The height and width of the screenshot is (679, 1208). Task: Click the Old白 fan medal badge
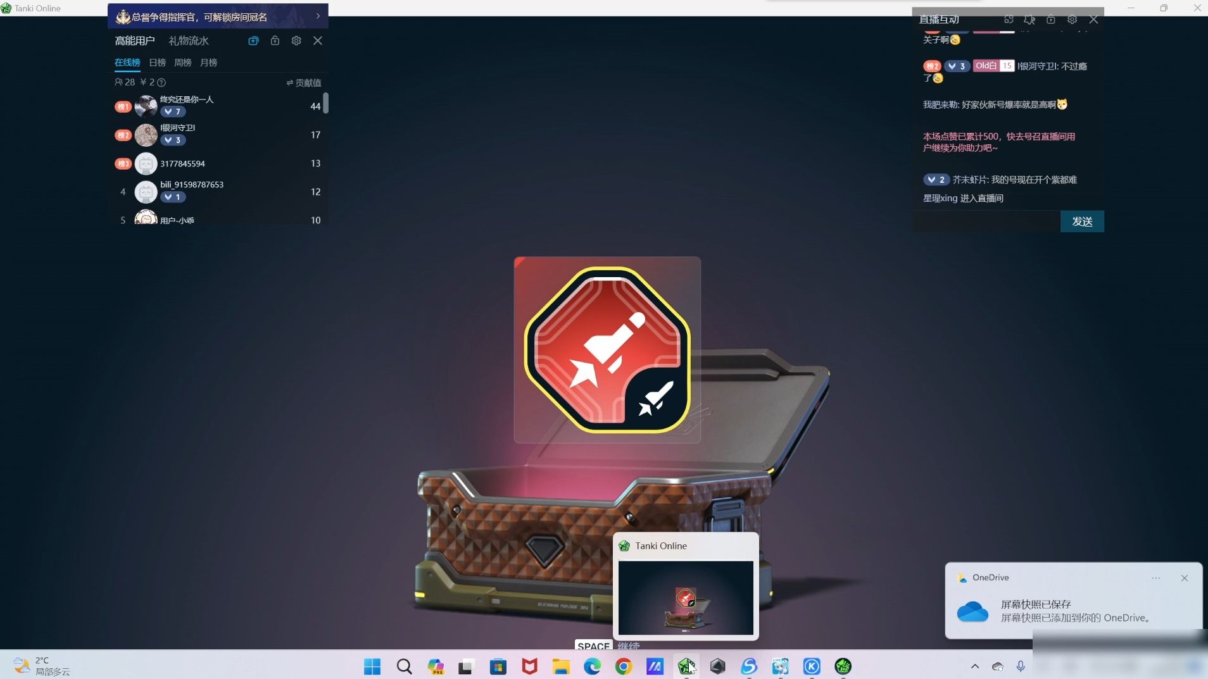[x=994, y=66]
